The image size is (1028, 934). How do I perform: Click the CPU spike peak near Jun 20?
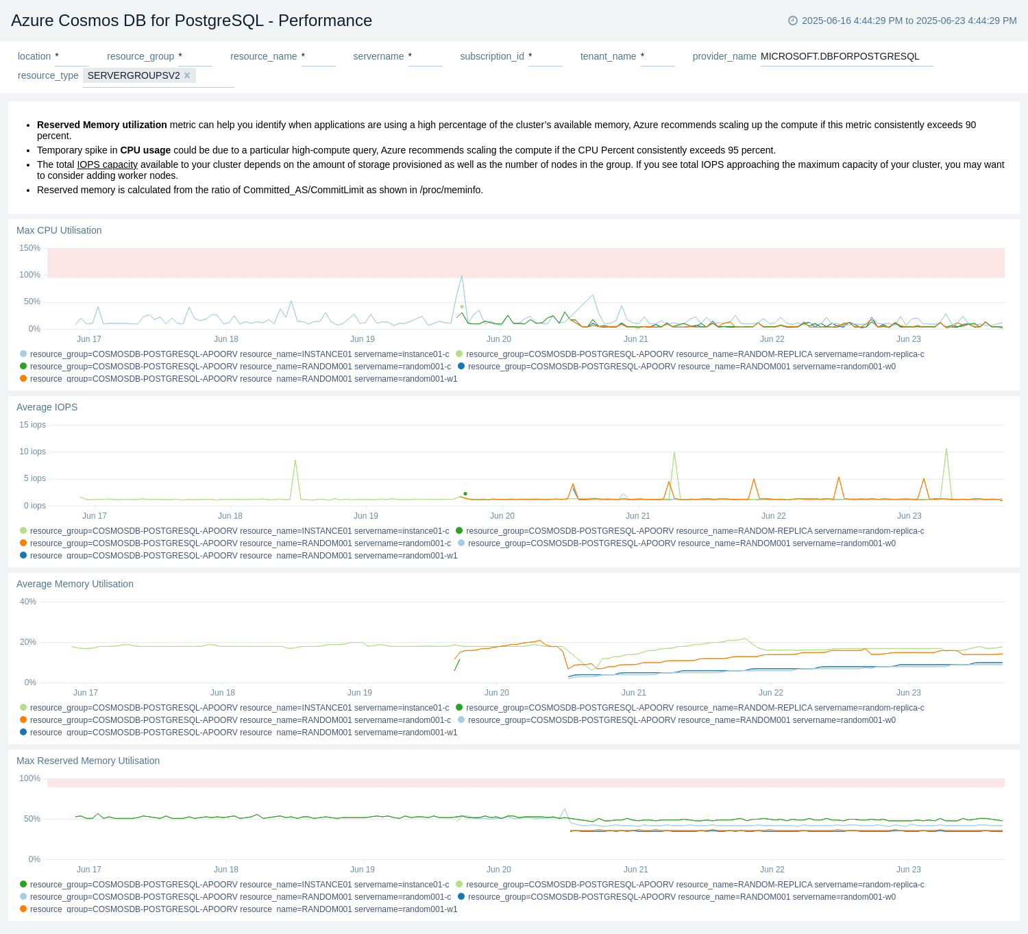[462, 275]
